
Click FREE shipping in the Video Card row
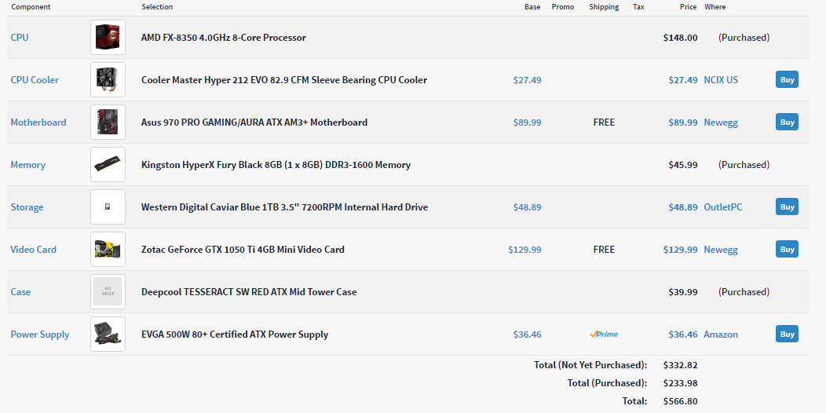[604, 250]
